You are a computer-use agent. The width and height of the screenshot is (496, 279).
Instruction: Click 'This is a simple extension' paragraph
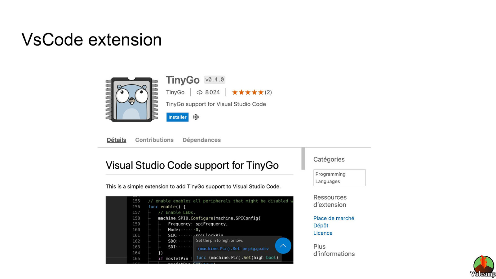point(193,187)
